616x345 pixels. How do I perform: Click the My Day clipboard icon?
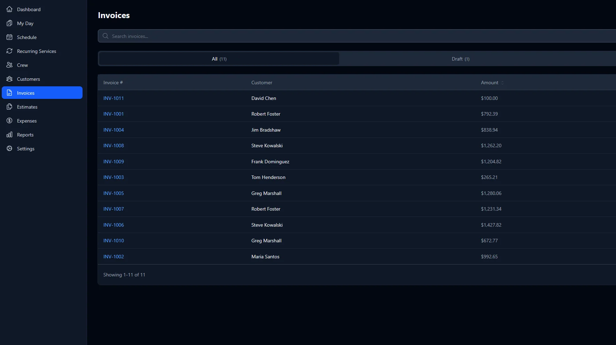9,23
